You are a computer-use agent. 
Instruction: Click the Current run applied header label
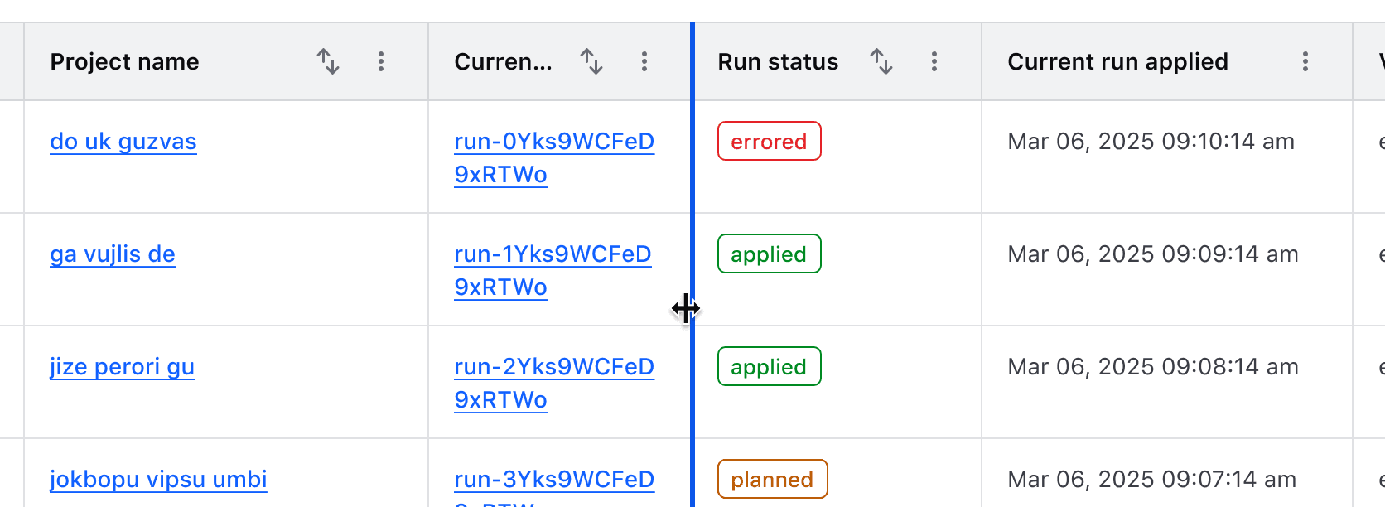tap(1118, 61)
